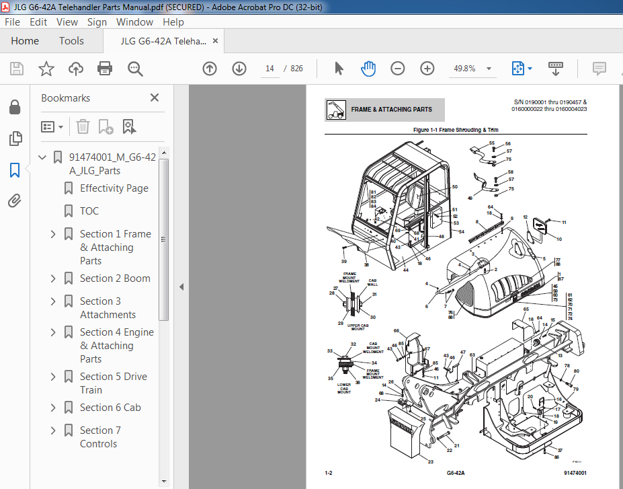Click the Save file icon
Viewport: 623px width, 489px height.
16,69
